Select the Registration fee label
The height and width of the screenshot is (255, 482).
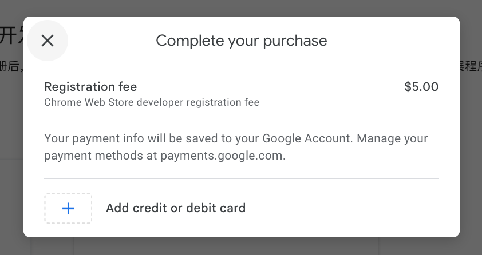click(90, 87)
